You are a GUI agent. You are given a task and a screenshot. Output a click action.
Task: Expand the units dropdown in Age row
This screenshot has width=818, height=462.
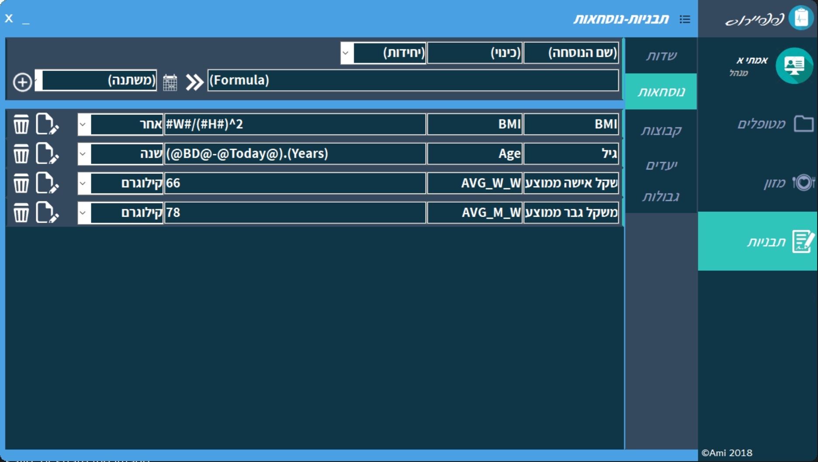[x=83, y=154]
